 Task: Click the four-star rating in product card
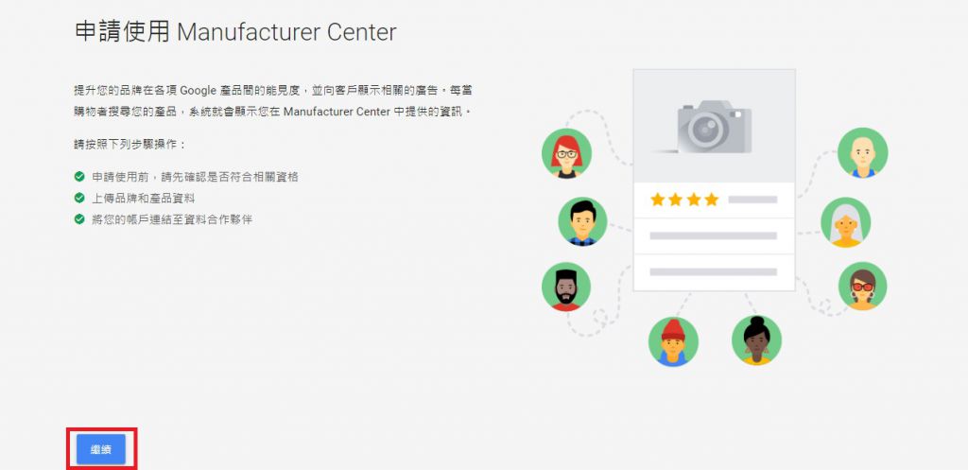684,200
